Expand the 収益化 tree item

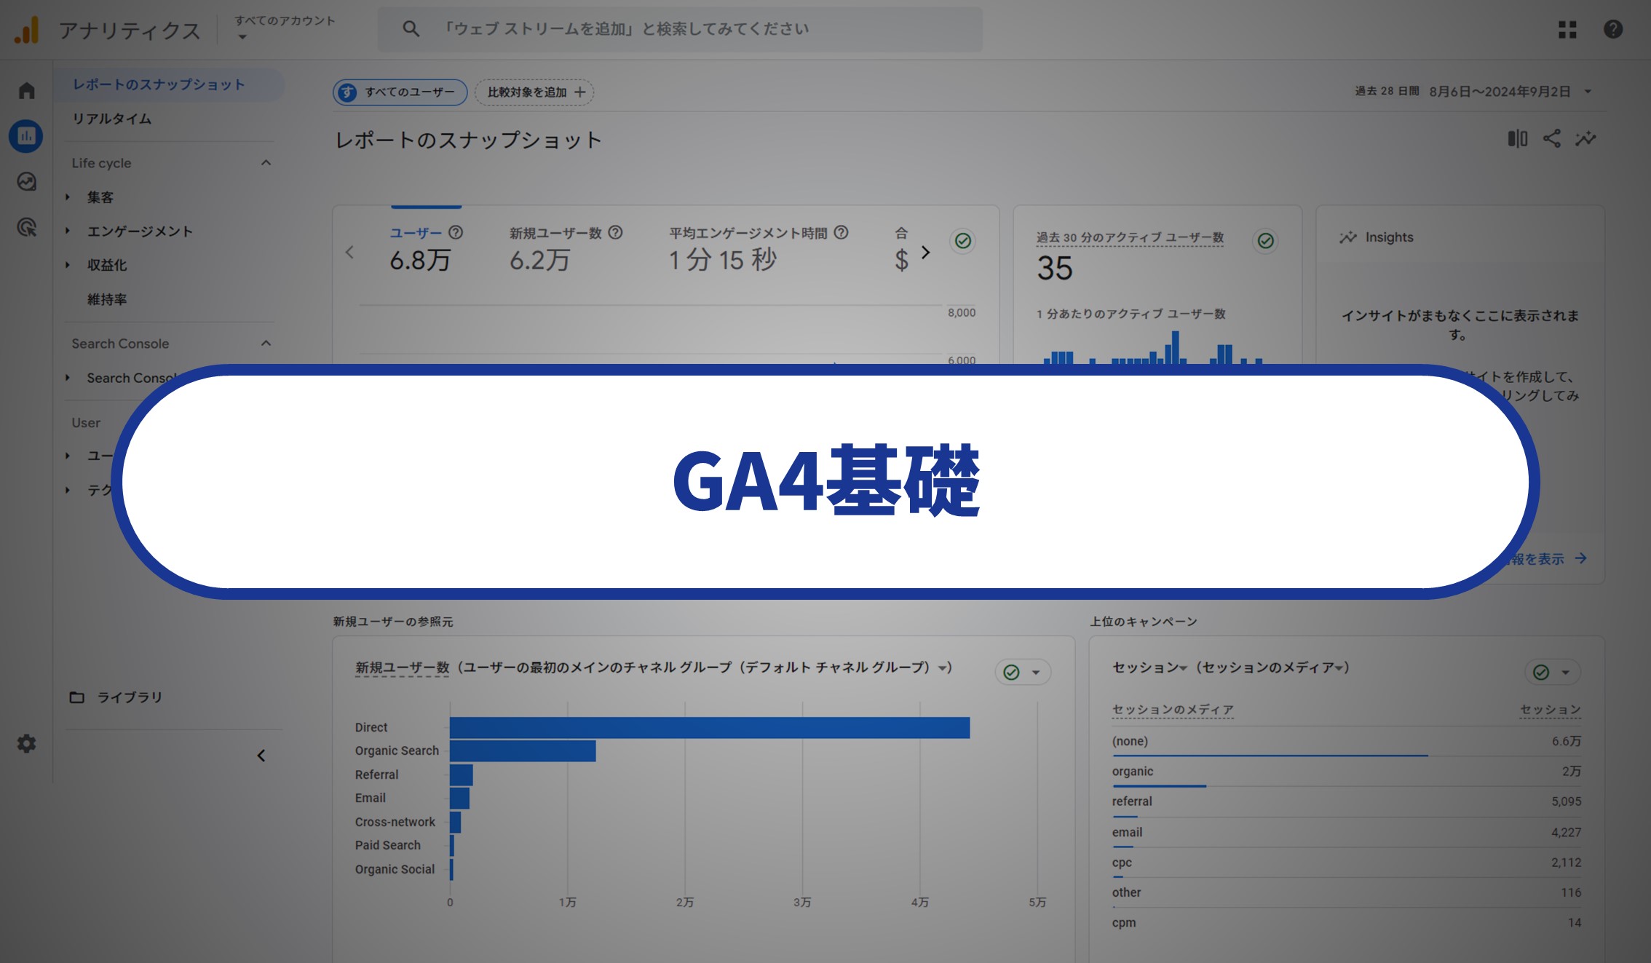pyautogui.click(x=68, y=265)
